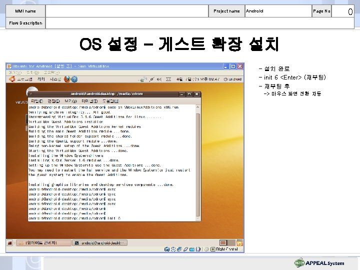Screen dimensions: 360x270
Task: Click VirtualBox network adapter status icon
Action: pyautogui.click(x=179, y=249)
